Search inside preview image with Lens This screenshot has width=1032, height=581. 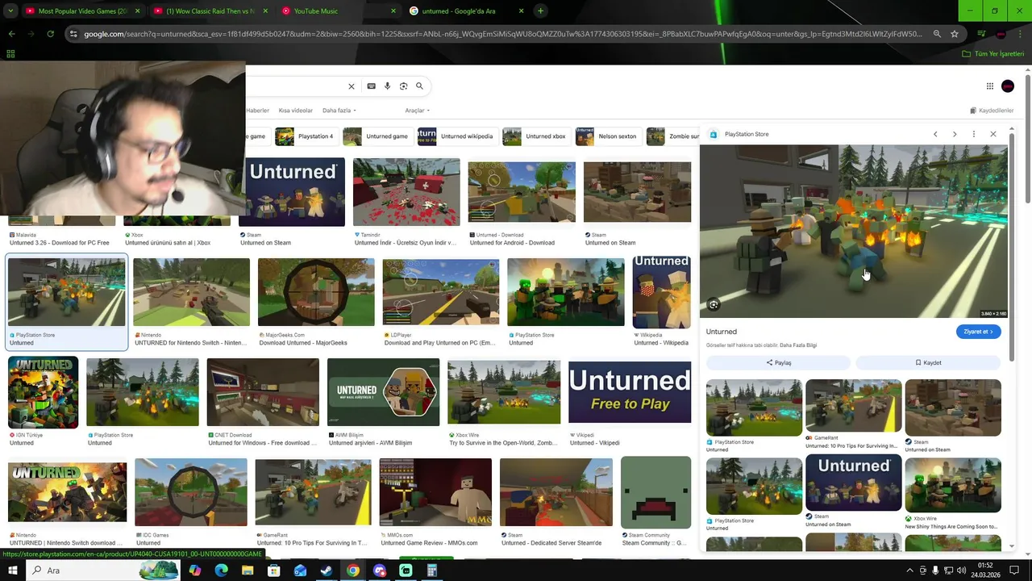(714, 304)
